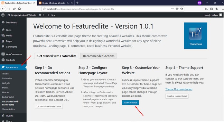Viewport: 224px width, 122px height.
Task: Bookmark this page with the star icon
Action: [x=182, y=9]
